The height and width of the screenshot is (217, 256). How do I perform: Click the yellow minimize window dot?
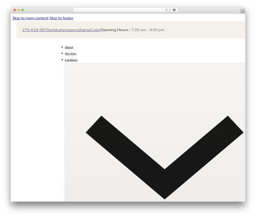point(18,10)
